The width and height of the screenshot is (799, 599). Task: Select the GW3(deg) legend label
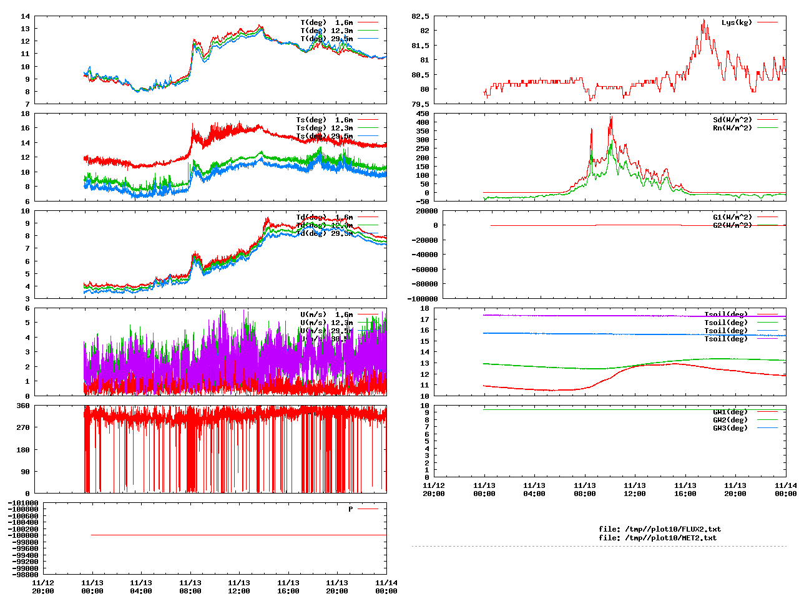pyautogui.click(x=730, y=428)
